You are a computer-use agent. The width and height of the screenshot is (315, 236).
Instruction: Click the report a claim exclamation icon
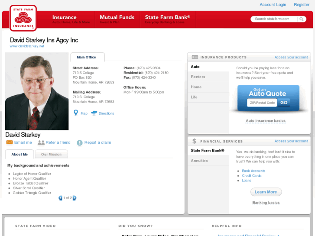[x=80, y=143]
